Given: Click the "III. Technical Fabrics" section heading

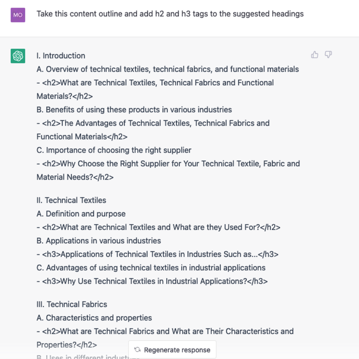Looking at the screenshot, I should point(72,304).
